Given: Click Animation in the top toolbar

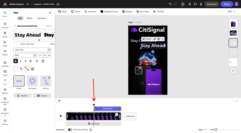Looking at the screenshot, I should [x=90, y=12].
